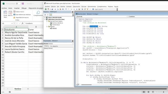
Task: Add a new sheet with the plus button
Action: click(28, 89)
